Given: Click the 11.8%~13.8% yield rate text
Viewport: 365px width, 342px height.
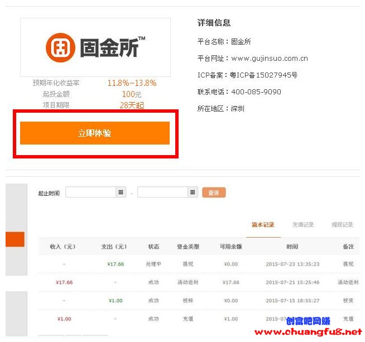Looking at the screenshot, I should (x=132, y=83).
